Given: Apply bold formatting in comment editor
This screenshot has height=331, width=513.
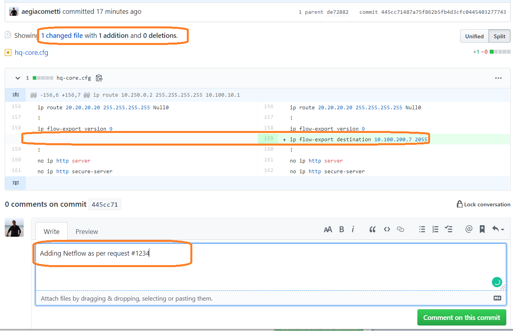Looking at the screenshot, I should click(x=342, y=229).
